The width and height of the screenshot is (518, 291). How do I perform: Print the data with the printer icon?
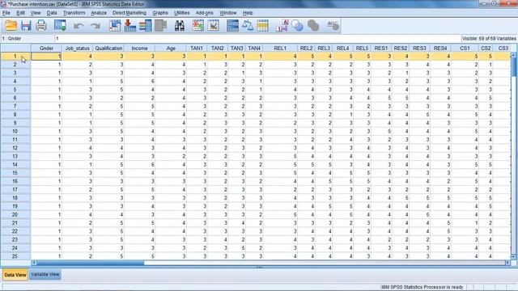point(41,26)
